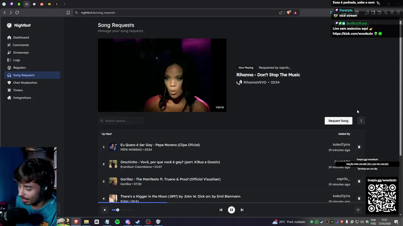Viewport: 403px width, 226px height.
Task: Toggle browser sidebar panel
Action: (373, 13)
